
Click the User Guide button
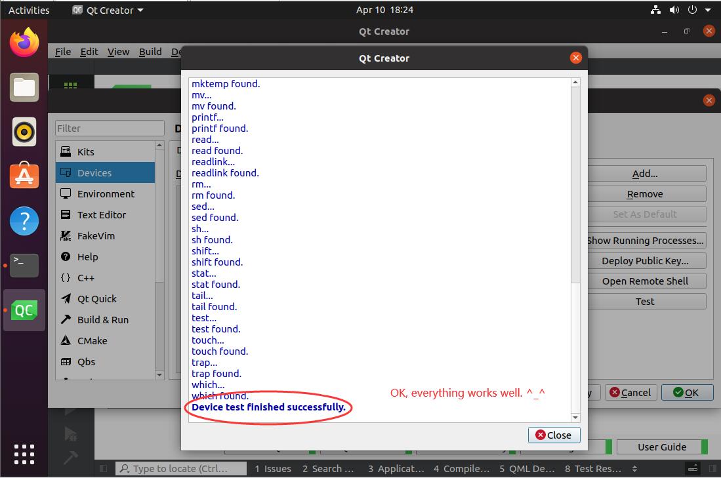click(662, 447)
